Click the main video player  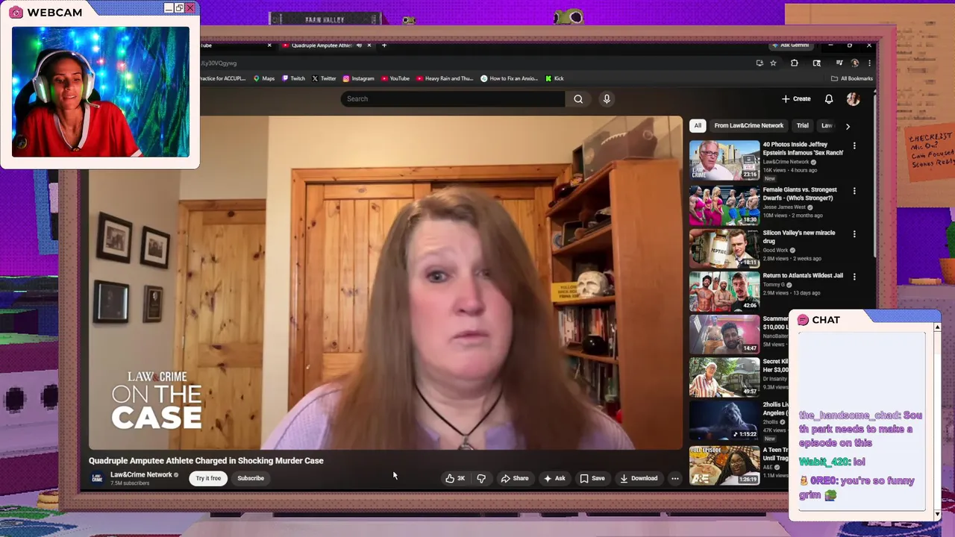point(385,283)
